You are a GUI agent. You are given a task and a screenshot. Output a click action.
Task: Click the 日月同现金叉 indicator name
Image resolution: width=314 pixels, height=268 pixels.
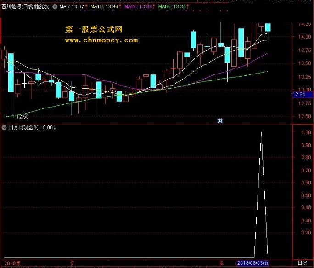[x=23, y=128]
